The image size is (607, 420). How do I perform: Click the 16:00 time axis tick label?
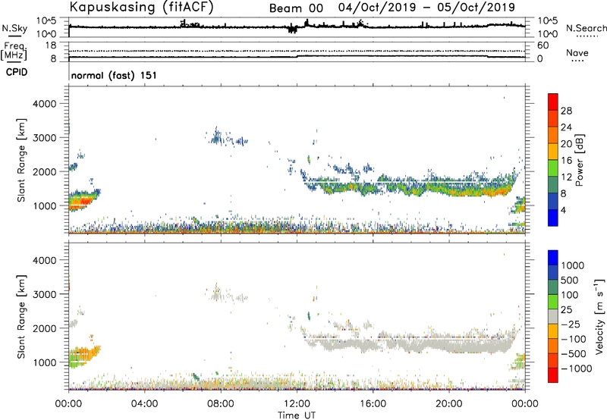(x=373, y=404)
